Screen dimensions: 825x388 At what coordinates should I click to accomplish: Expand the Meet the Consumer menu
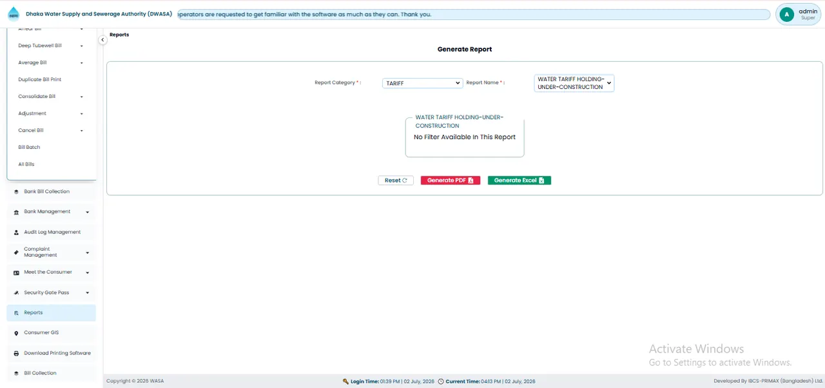(87, 273)
